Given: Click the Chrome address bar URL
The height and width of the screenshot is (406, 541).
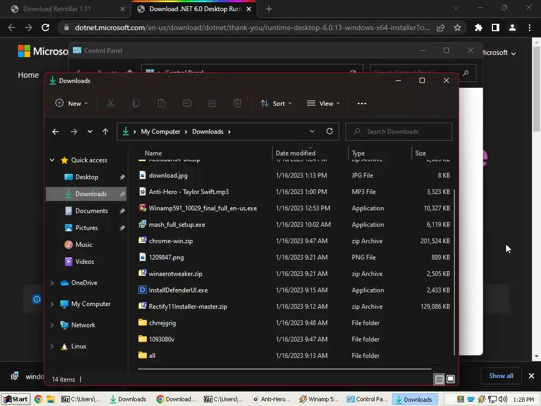Looking at the screenshot, I should pos(252,27).
